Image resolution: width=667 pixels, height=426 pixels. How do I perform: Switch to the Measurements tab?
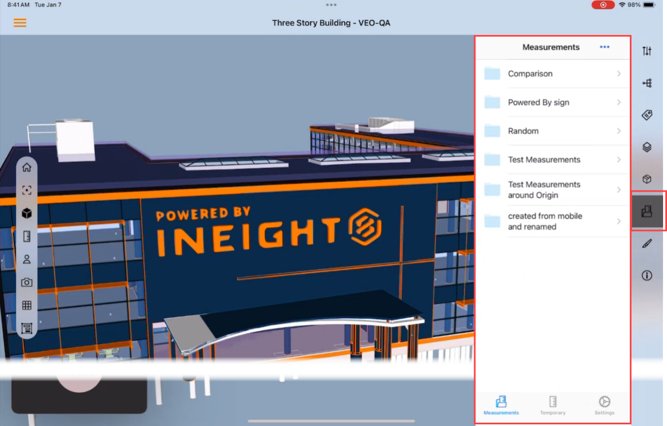tap(501, 405)
